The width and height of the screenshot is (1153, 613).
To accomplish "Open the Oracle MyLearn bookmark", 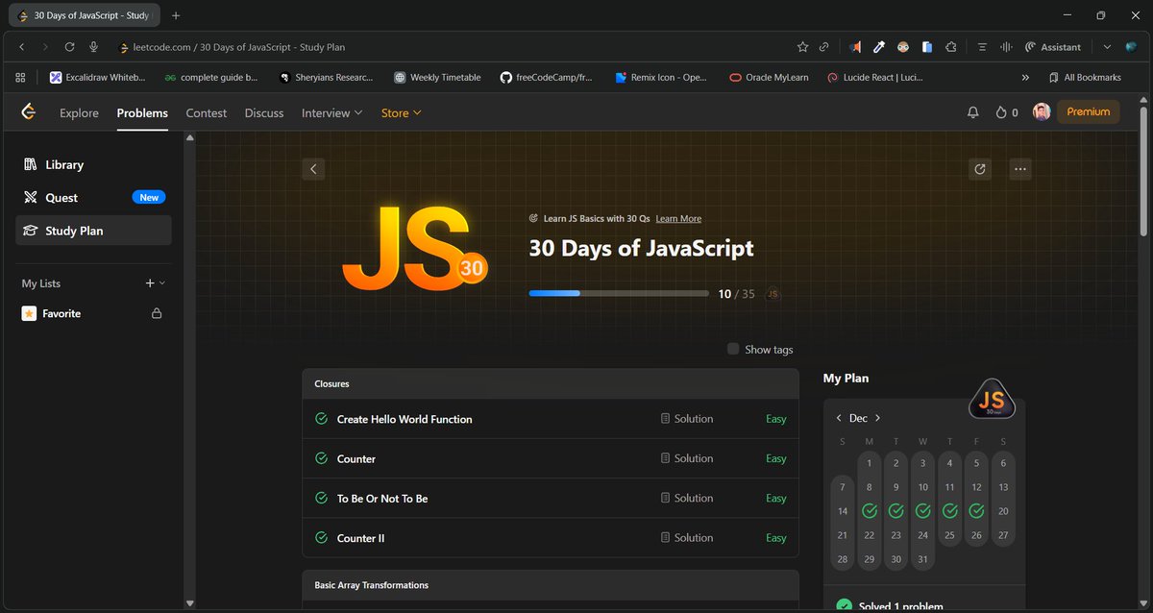I will pos(769,77).
